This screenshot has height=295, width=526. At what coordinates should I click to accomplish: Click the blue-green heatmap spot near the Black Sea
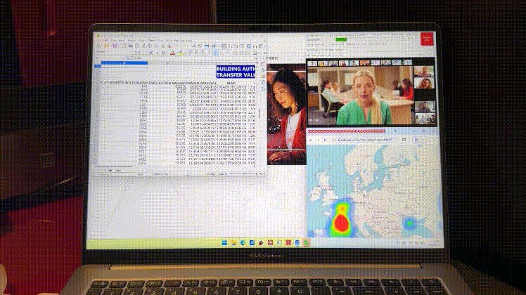click(409, 223)
